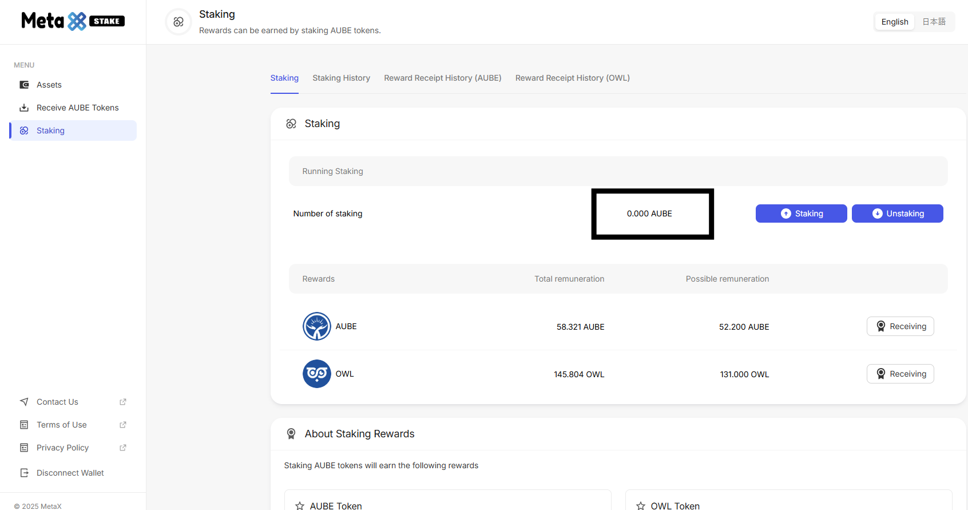
Task: Click the Assets wallet icon in sidebar
Action: pyautogui.click(x=24, y=85)
